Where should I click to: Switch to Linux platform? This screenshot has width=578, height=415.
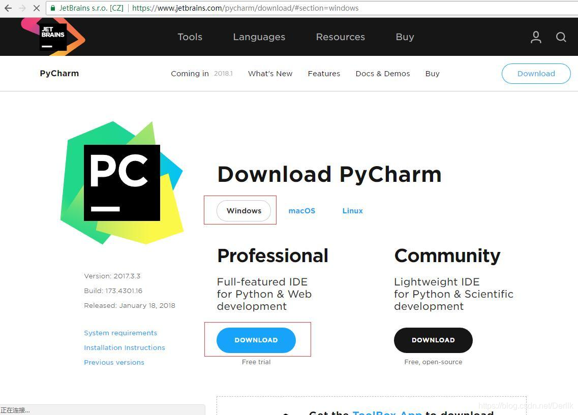(x=352, y=211)
